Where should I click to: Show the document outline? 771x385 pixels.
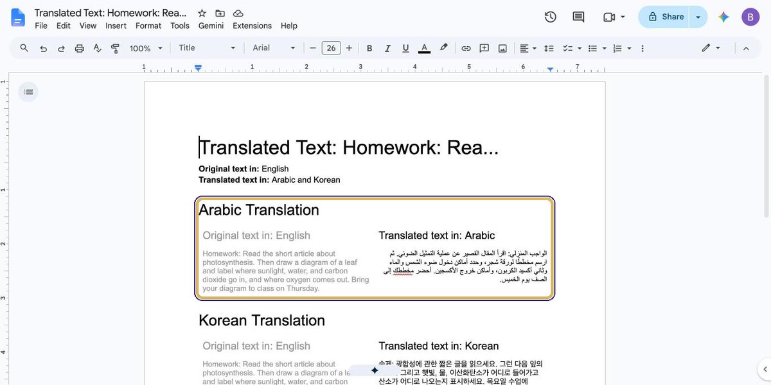(28, 92)
